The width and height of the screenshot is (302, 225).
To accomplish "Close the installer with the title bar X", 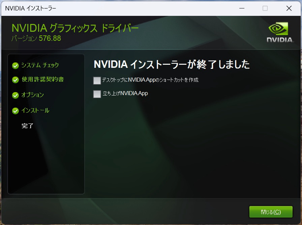I will tap(289, 8).
